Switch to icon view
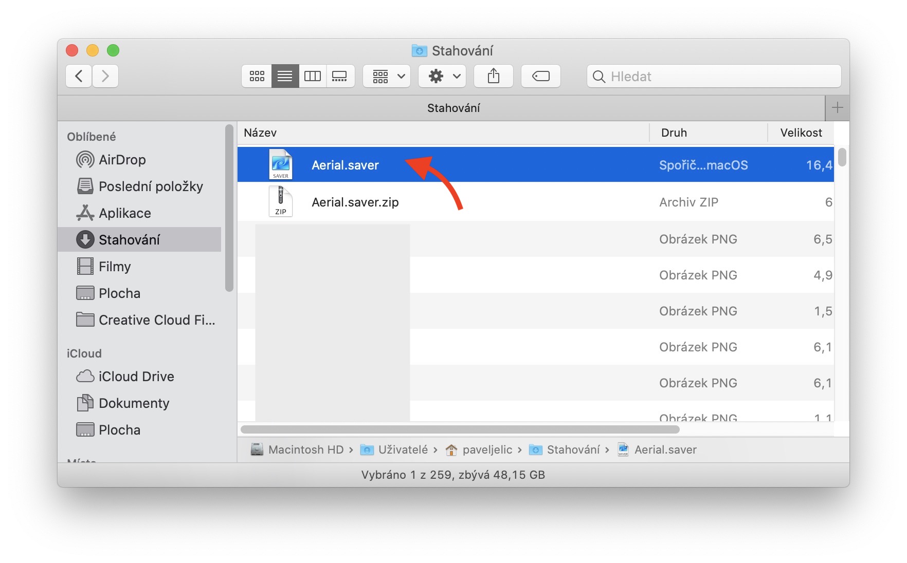This screenshot has height=563, width=907. 257,76
